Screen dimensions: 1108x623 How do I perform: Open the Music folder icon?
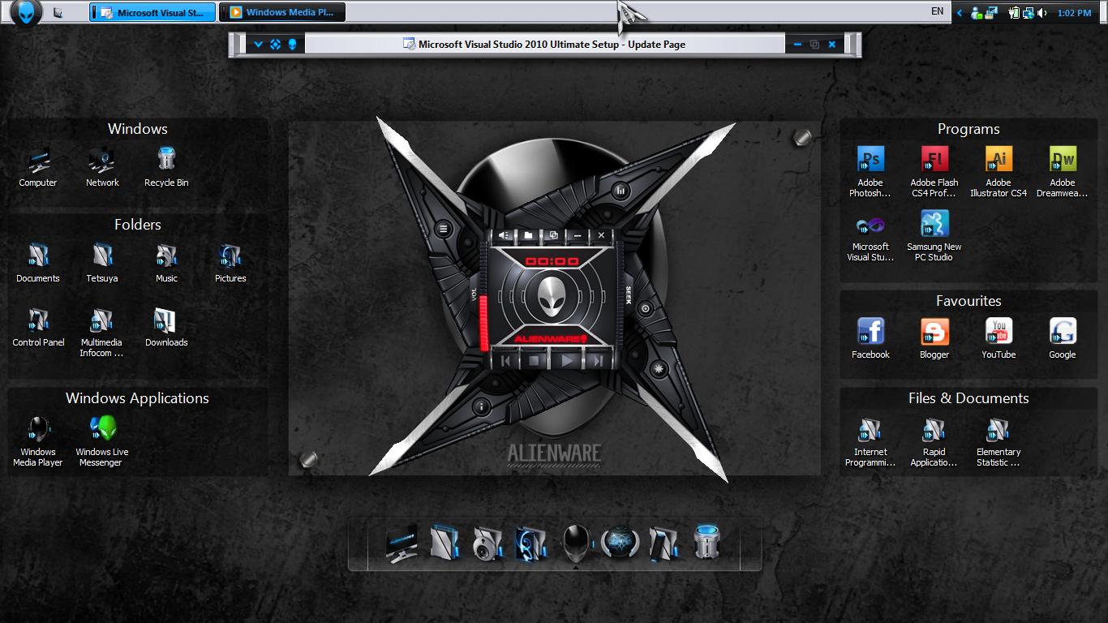pos(166,264)
